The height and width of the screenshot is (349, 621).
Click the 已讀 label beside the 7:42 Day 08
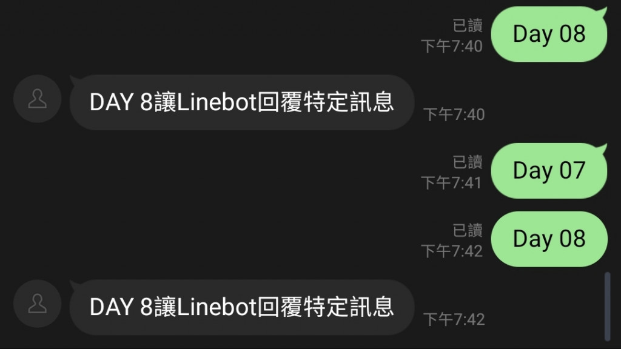468,231
